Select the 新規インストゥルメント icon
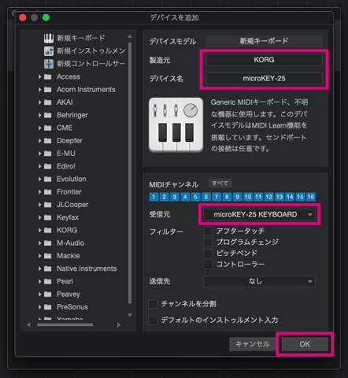 [x=49, y=51]
